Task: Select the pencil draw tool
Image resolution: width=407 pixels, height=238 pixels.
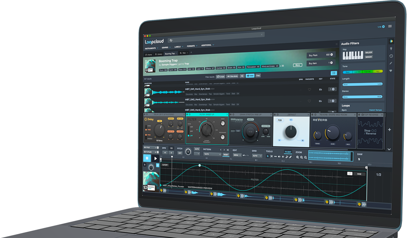Action: [290, 157]
